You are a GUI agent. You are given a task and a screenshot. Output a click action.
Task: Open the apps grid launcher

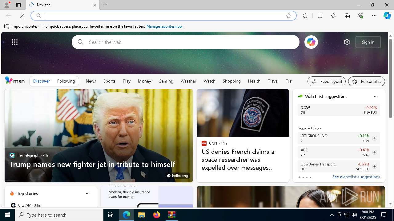coord(15,42)
